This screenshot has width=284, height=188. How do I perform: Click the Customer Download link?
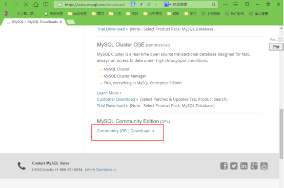click(x=117, y=99)
